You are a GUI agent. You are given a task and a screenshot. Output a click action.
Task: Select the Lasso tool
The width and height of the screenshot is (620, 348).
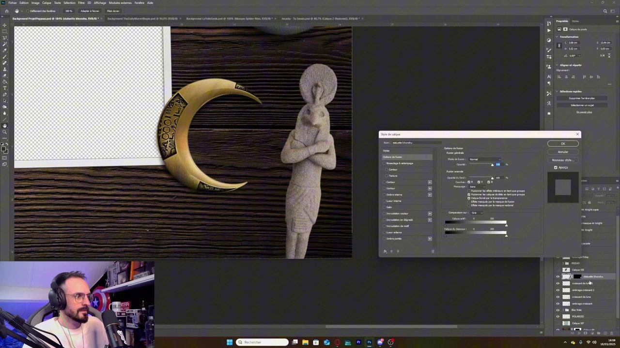(x=5, y=38)
